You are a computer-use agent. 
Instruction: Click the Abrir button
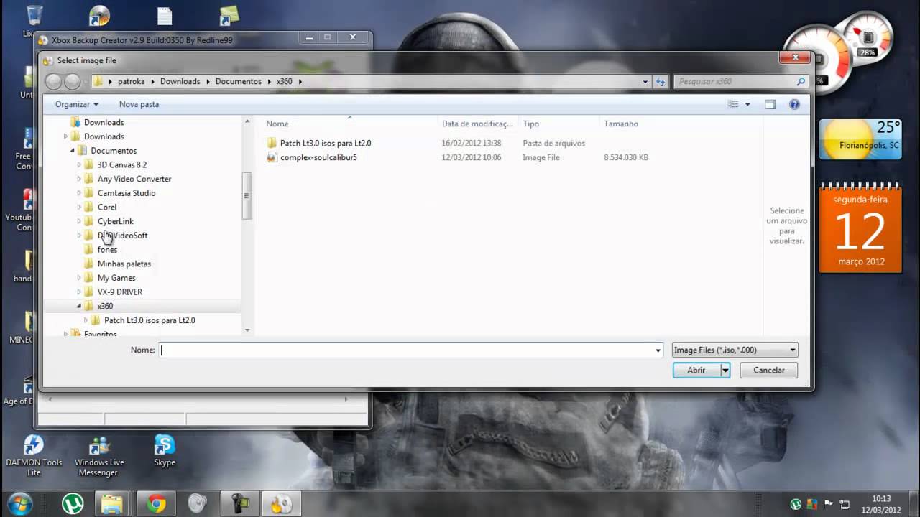[696, 371]
